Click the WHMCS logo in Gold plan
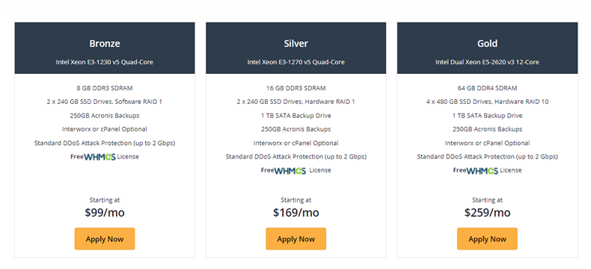The image size is (591, 269). coord(482,170)
